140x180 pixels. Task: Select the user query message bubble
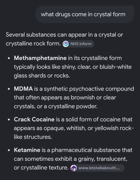85,14
